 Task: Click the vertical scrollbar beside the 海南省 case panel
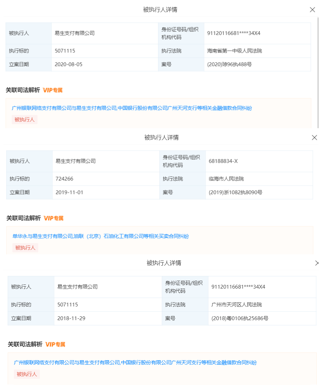pyautogui.click(x=319, y=69)
